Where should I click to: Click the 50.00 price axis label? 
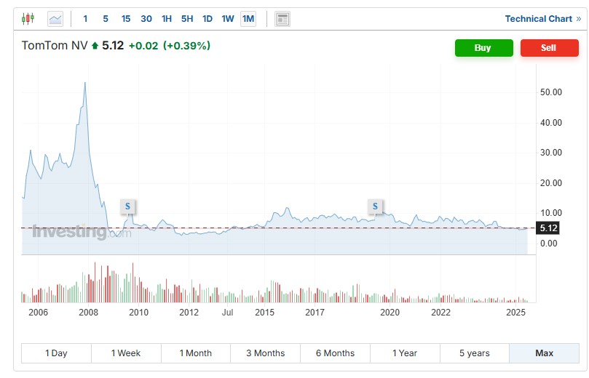tap(550, 92)
